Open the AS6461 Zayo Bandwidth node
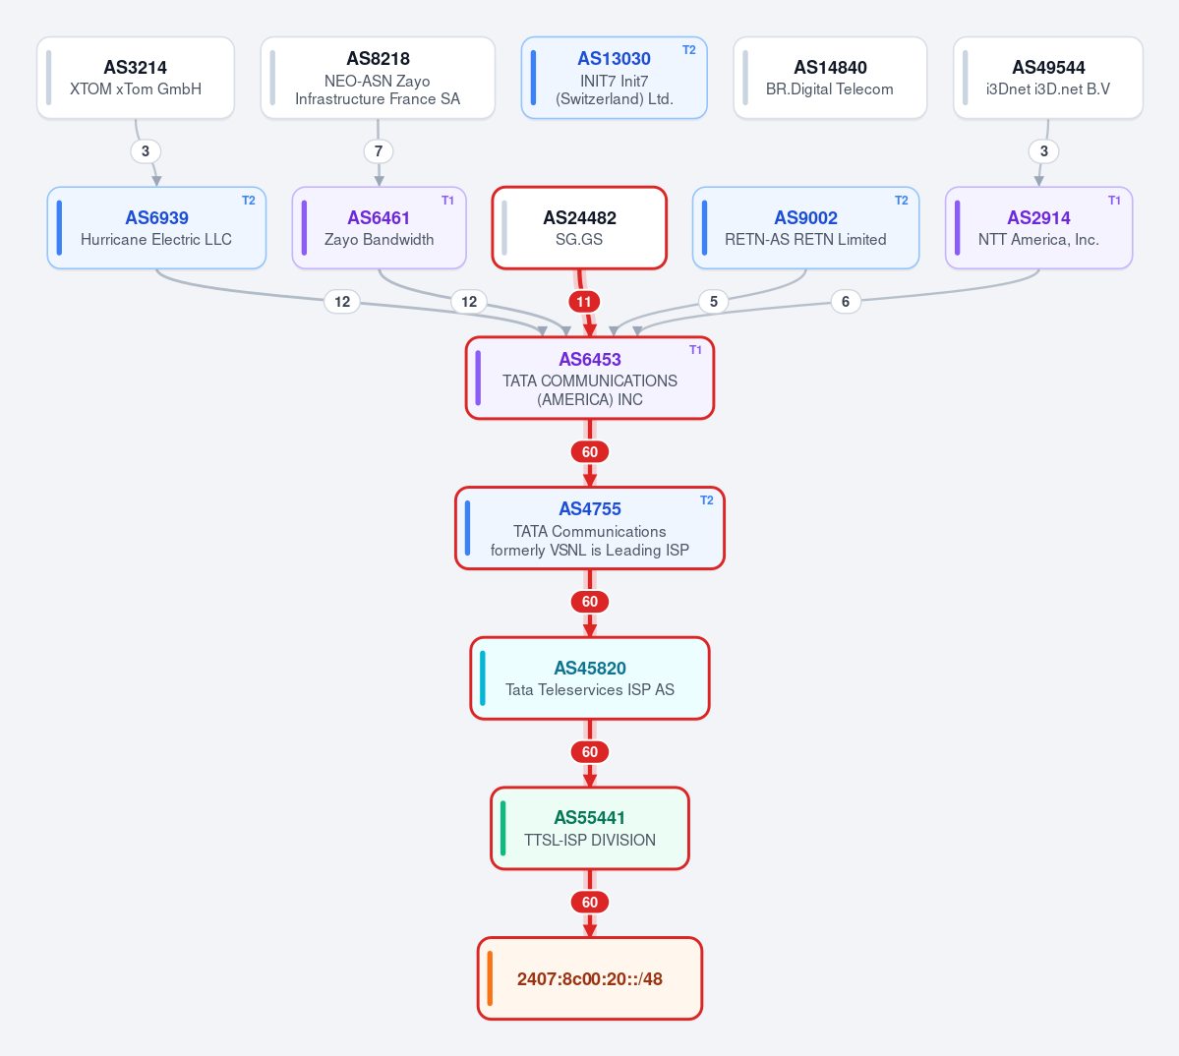 pyautogui.click(x=379, y=228)
